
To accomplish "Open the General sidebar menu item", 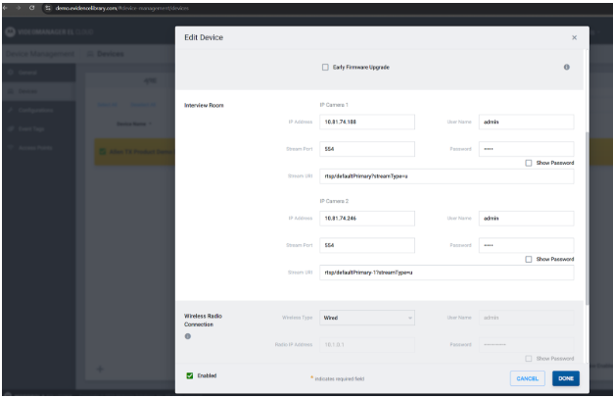I will [x=39, y=73].
